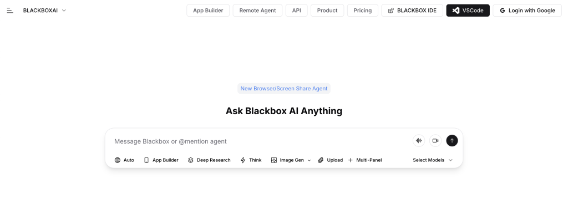Open BLACKBOX IDE button
568x214 pixels.
coord(412,11)
